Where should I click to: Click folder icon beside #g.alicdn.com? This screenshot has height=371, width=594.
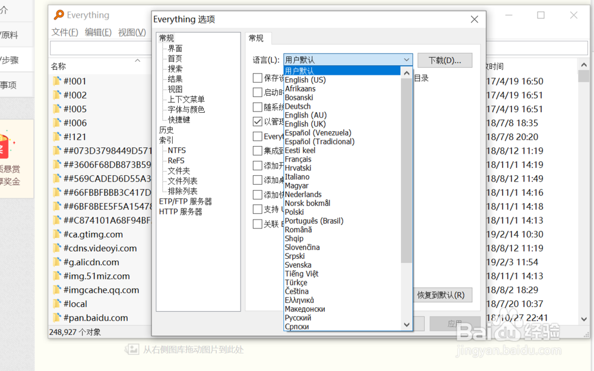tap(57, 262)
